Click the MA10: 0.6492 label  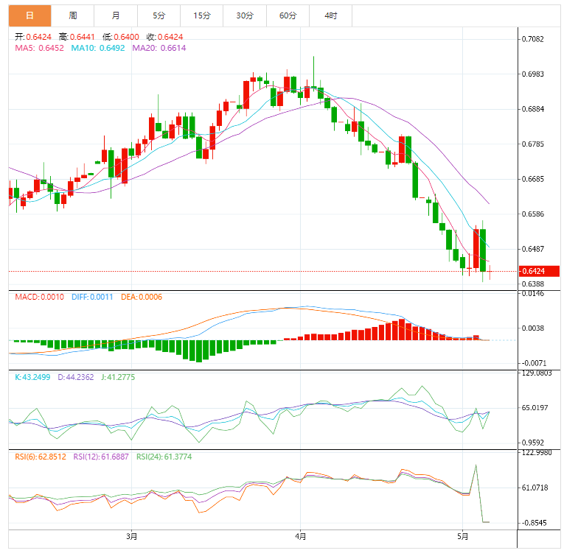pyautogui.click(x=98, y=48)
